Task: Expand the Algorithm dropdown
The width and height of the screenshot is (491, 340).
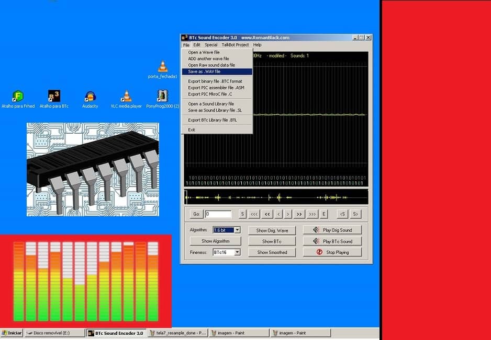Action: [237, 230]
